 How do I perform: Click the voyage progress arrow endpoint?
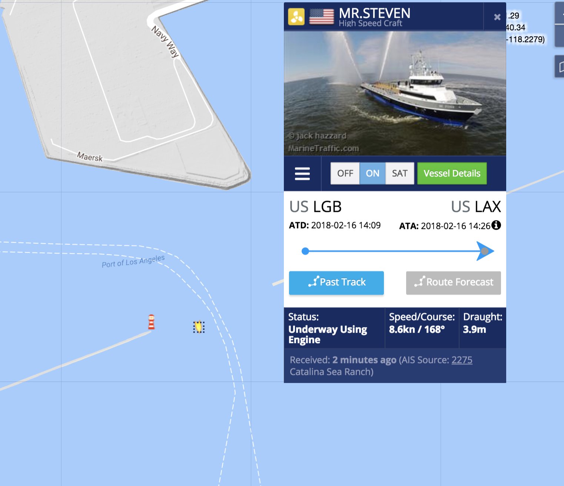click(485, 251)
